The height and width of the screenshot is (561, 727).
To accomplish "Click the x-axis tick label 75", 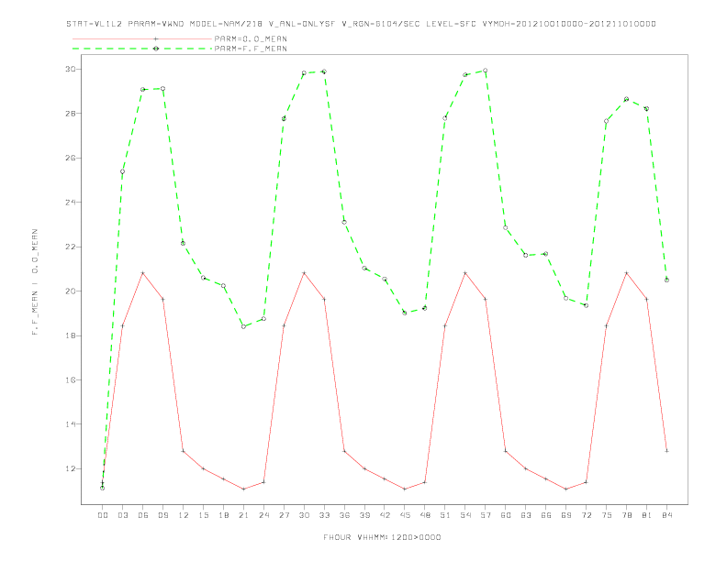I will [607, 515].
